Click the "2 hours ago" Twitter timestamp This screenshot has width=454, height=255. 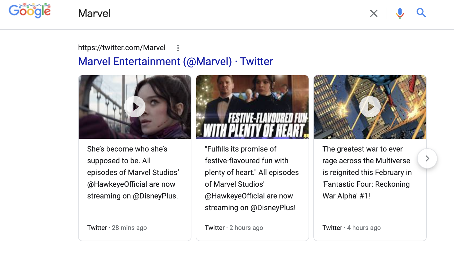click(x=246, y=228)
